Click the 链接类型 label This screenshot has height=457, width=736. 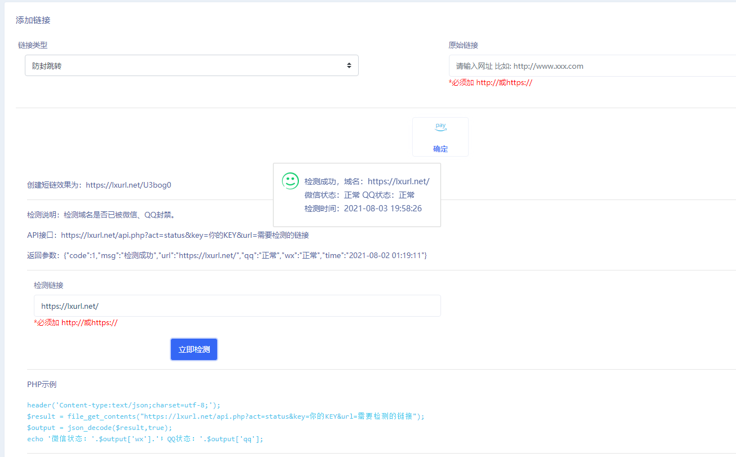33,45
